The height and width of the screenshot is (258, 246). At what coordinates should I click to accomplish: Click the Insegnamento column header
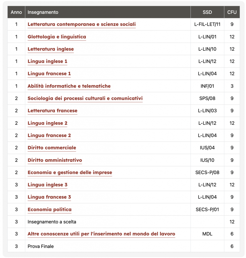coord(43,12)
